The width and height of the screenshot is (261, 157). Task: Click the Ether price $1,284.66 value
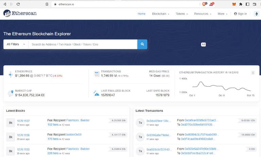(22, 76)
